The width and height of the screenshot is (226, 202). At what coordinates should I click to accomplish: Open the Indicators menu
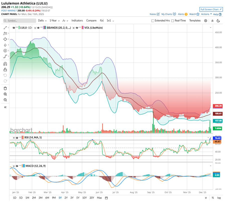pos(77,21)
